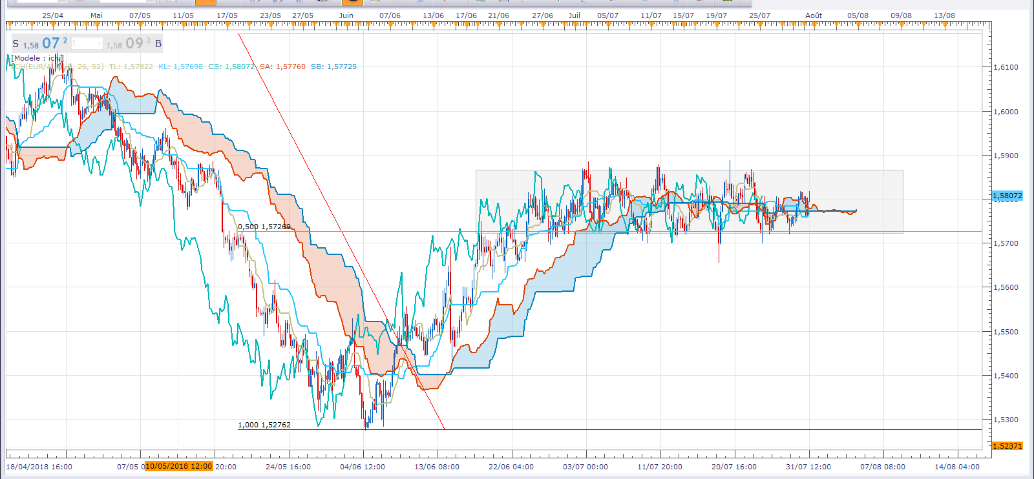Click the orange 10/05/2018 12:00 date marker
This screenshot has height=479, width=1034.
tap(179, 466)
